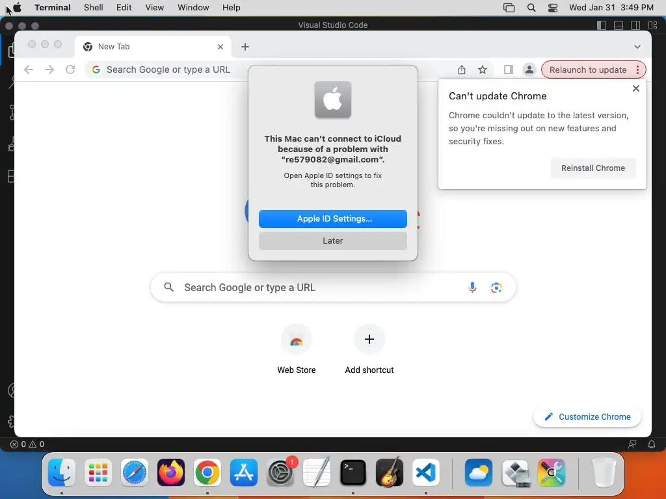Click Chrome reload button

pos(70,70)
